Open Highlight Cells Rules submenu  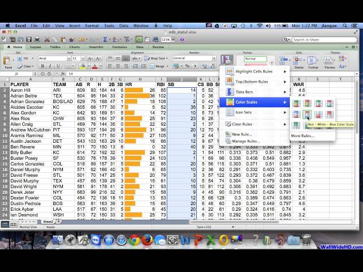click(255, 71)
